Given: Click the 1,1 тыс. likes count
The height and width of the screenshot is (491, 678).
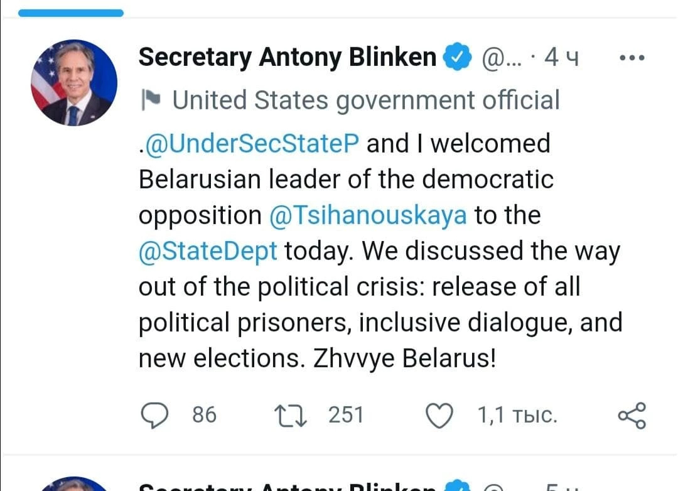Looking at the screenshot, I should pyautogui.click(x=517, y=415).
